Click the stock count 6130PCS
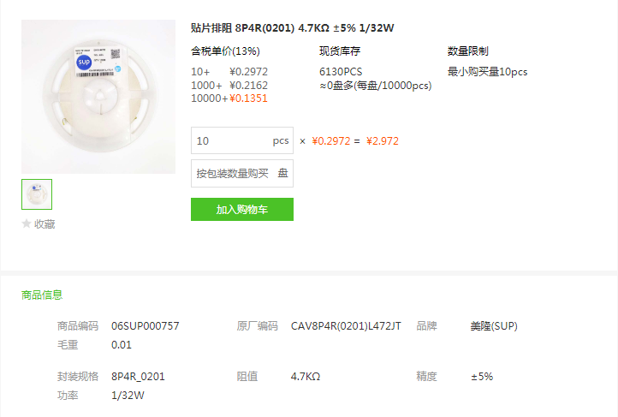This screenshot has width=618, height=417. 341,72
